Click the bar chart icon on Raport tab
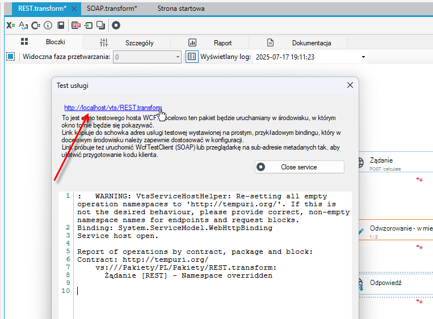This screenshot has width=433, height=319. click(x=192, y=42)
